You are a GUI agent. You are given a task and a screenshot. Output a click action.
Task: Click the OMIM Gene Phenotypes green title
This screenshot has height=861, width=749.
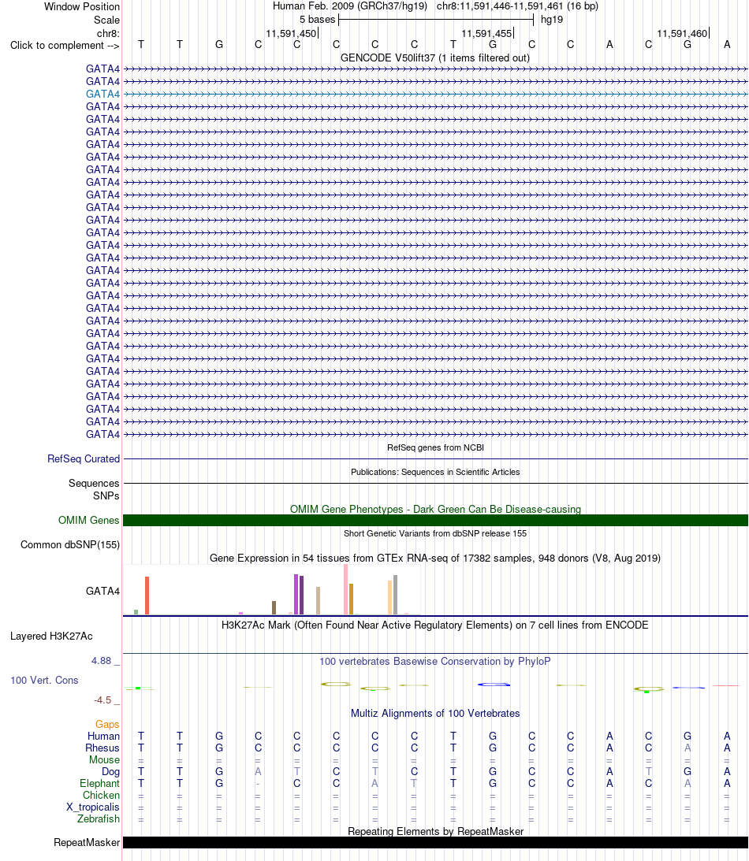point(435,509)
